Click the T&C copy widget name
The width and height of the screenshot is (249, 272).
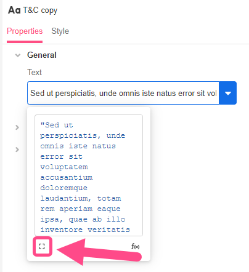(x=40, y=10)
